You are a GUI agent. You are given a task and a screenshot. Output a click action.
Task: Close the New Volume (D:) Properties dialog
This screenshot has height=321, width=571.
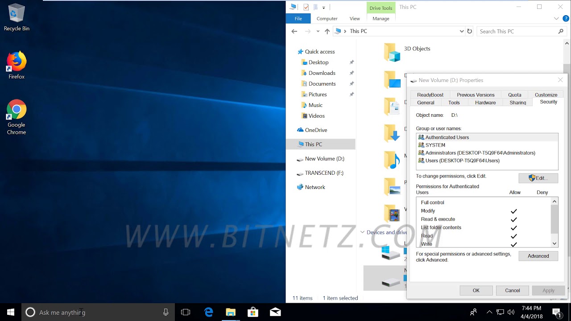pyautogui.click(x=560, y=80)
